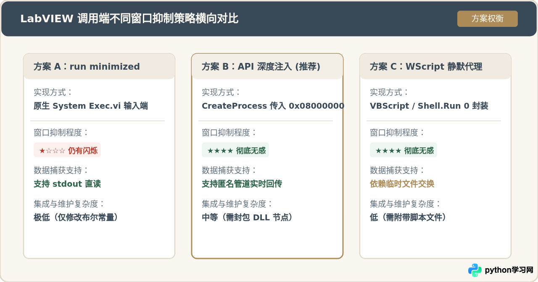Click text 支持 stdout 直读

coord(67,184)
